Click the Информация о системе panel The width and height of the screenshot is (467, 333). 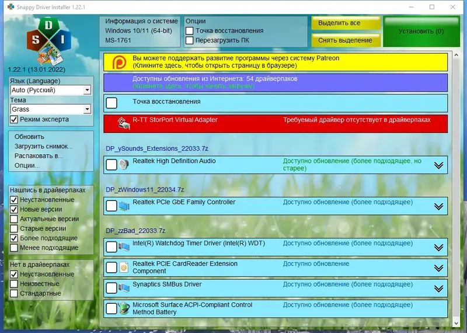140,32
